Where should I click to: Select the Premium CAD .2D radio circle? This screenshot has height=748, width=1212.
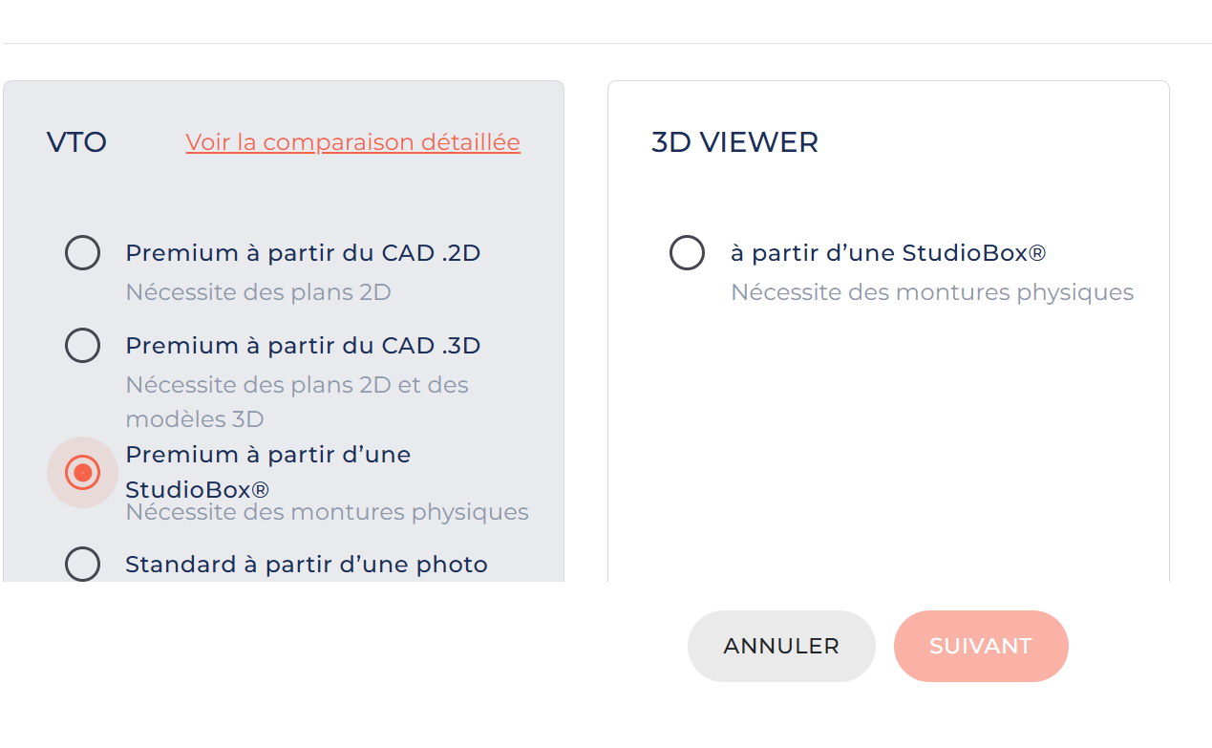82,253
